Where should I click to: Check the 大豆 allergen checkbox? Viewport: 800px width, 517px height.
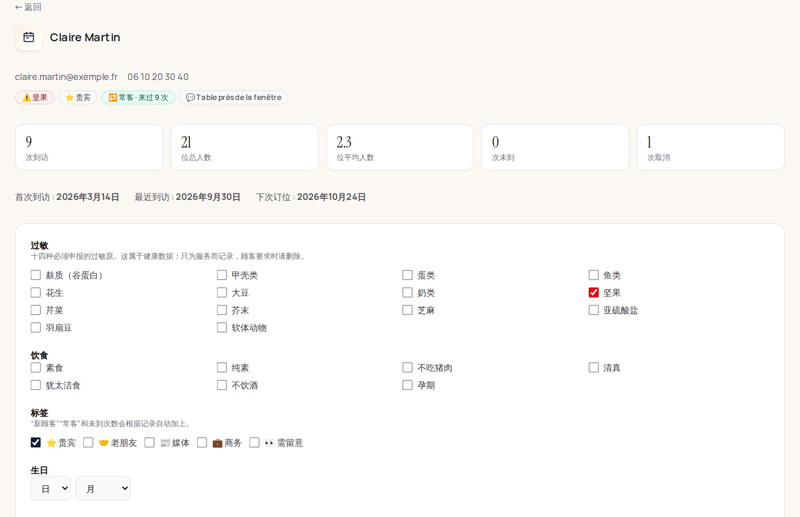(222, 292)
